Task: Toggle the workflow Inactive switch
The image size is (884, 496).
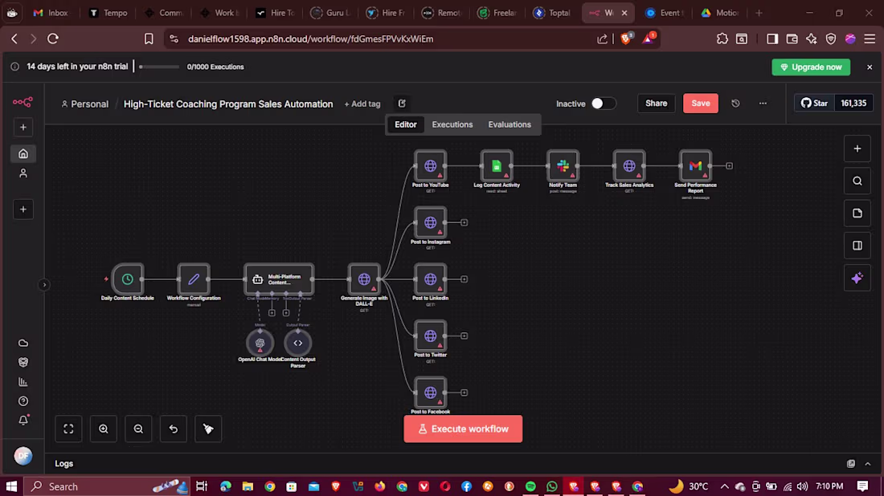Action: pos(603,104)
